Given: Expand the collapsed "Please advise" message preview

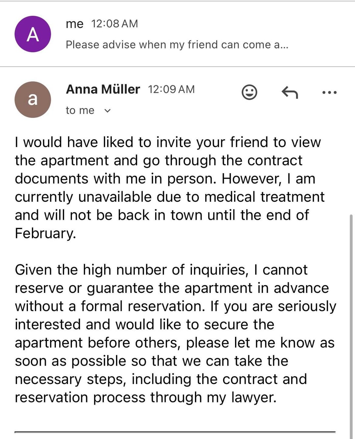Looking at the screenshot, I should point(177,45).
